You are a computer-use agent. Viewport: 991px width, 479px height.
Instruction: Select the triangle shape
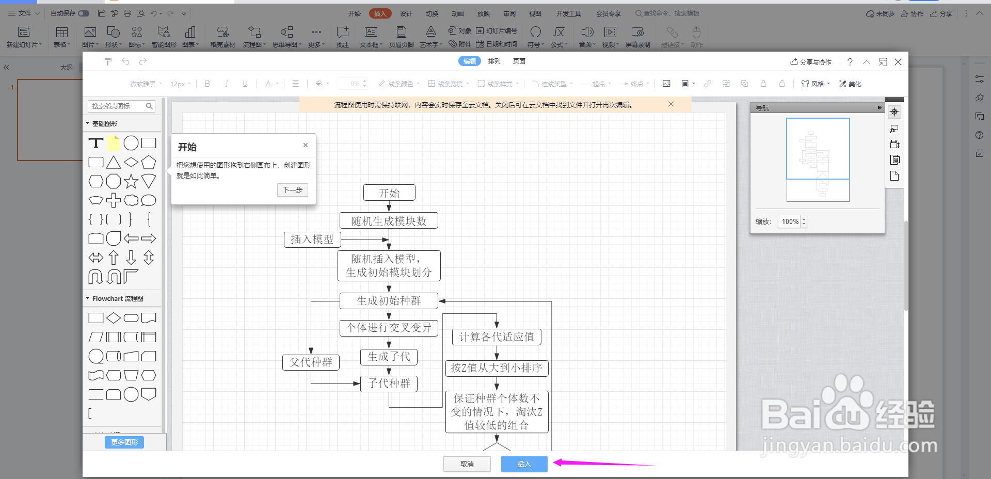(114, 162)
